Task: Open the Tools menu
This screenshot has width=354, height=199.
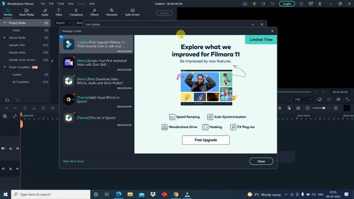Action: click(61, 4)
